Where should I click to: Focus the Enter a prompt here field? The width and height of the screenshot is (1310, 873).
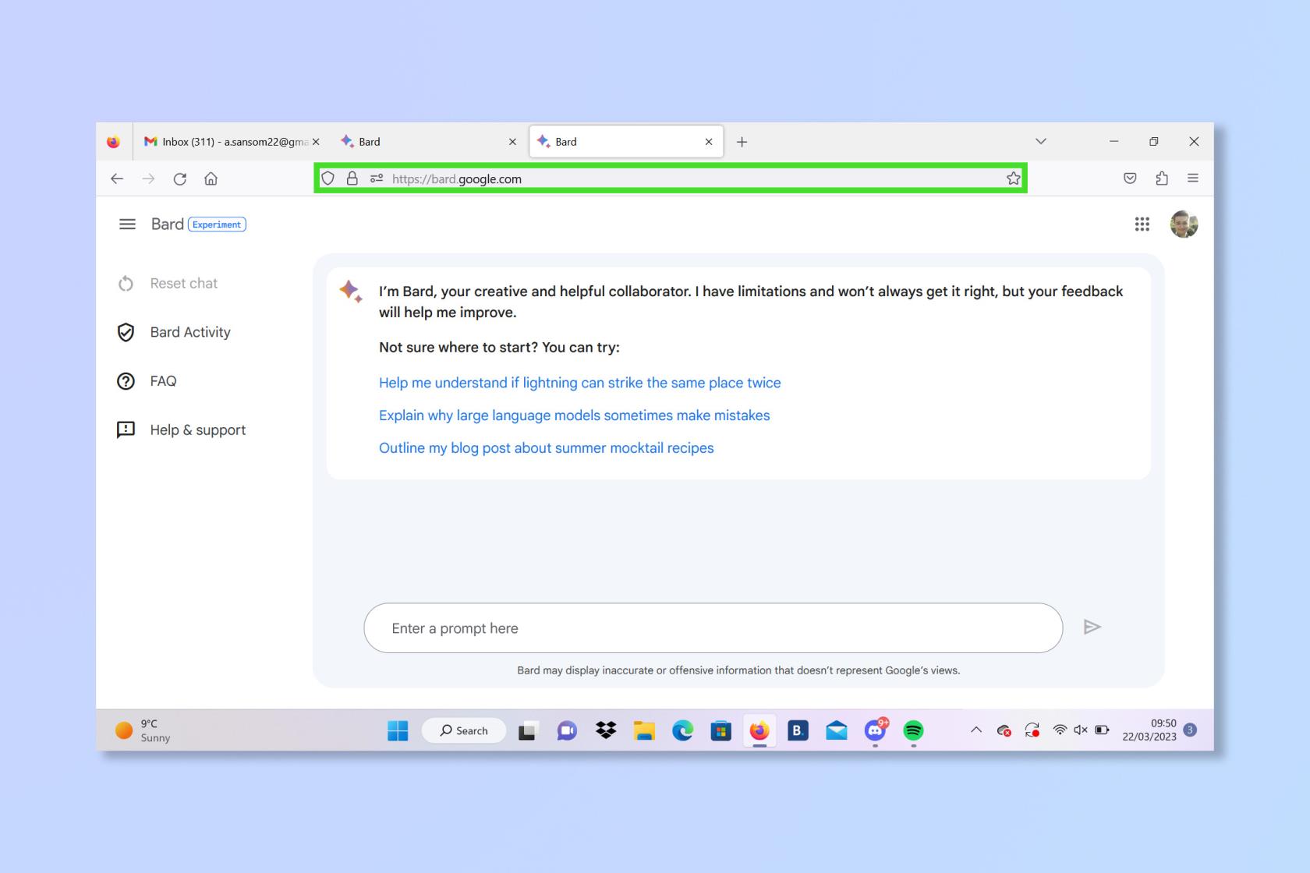(713, 628)
